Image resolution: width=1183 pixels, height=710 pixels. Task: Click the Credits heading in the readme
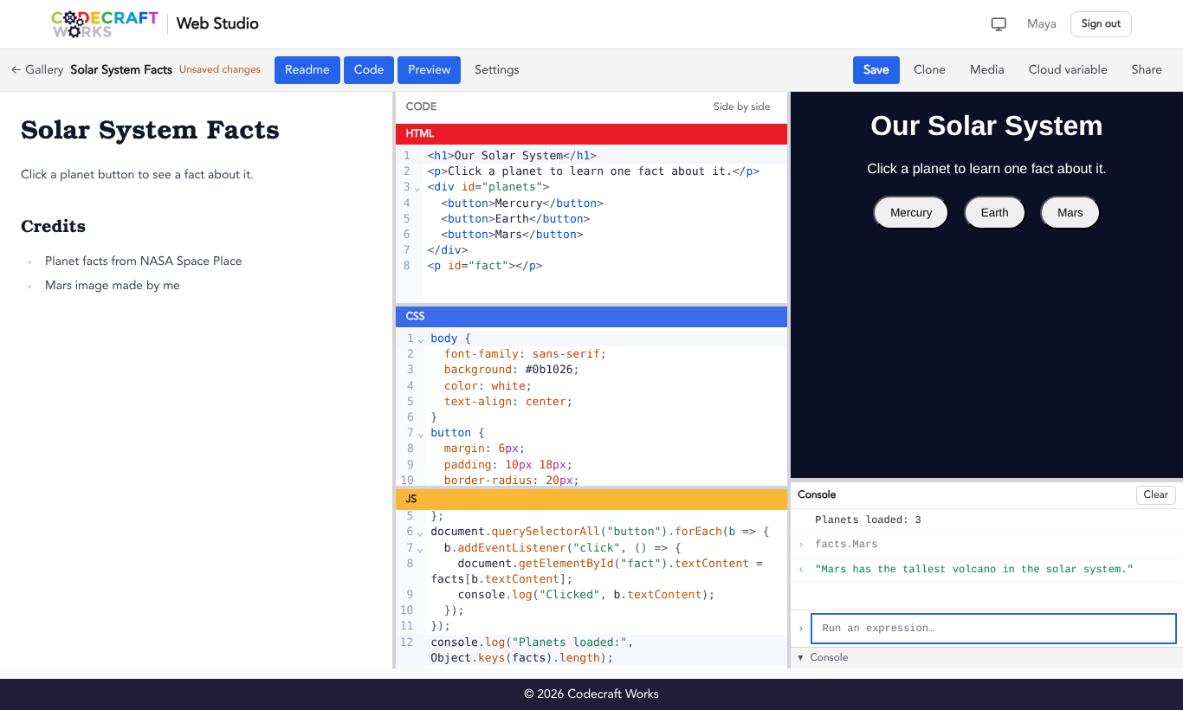[53, 226]
